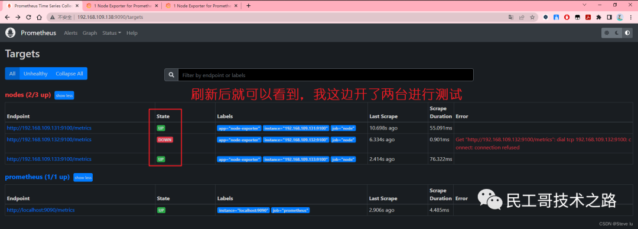Open the localhost:9090 metrics link
This screenshot has height=229, width=638.
coord(41,210)
